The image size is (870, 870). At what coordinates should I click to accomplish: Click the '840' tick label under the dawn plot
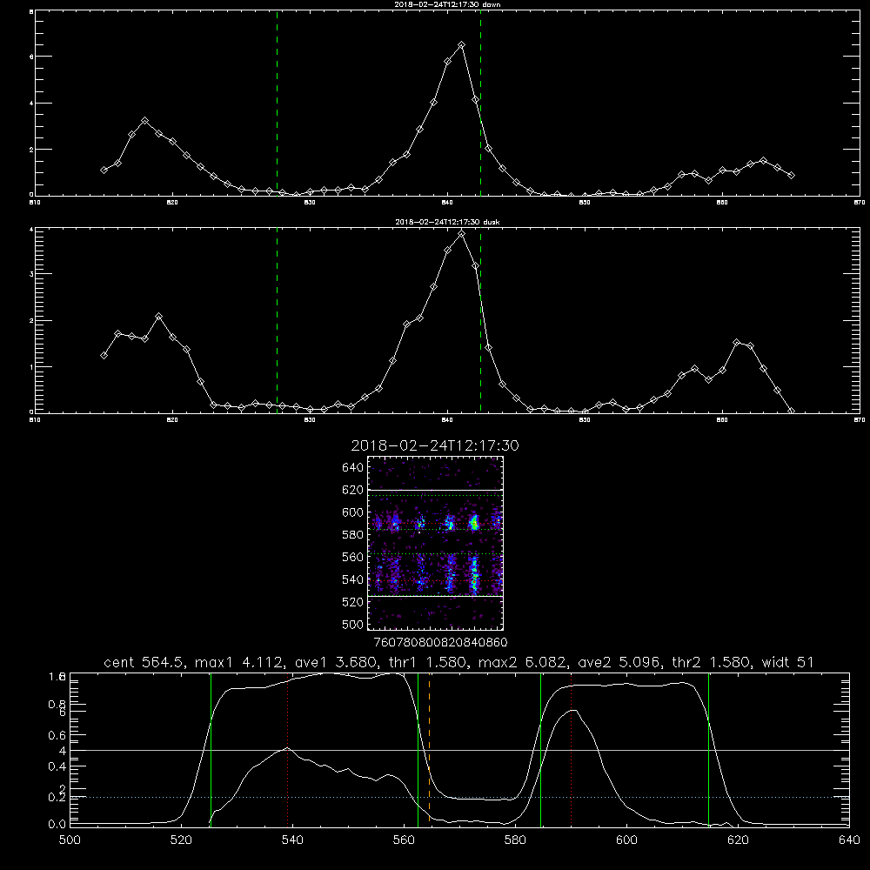coord(447,203)
